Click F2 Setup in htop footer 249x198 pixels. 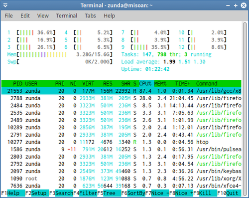click(x=37, y=193)
